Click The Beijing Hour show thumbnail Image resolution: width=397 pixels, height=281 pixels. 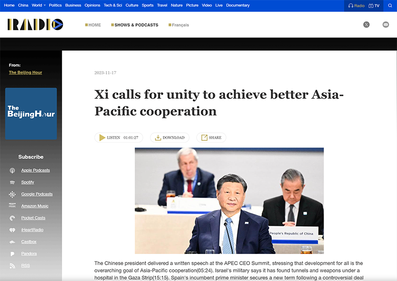click(31, 114)
